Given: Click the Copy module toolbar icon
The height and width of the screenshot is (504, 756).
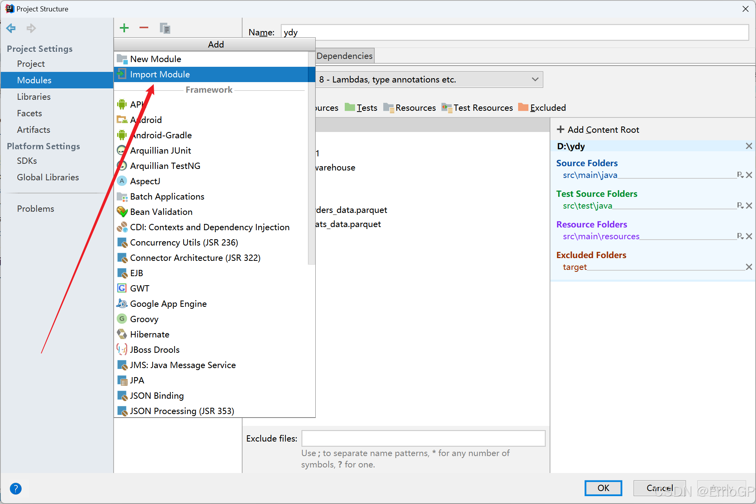Looking at the screenshot, I should (x=165, y=28).
